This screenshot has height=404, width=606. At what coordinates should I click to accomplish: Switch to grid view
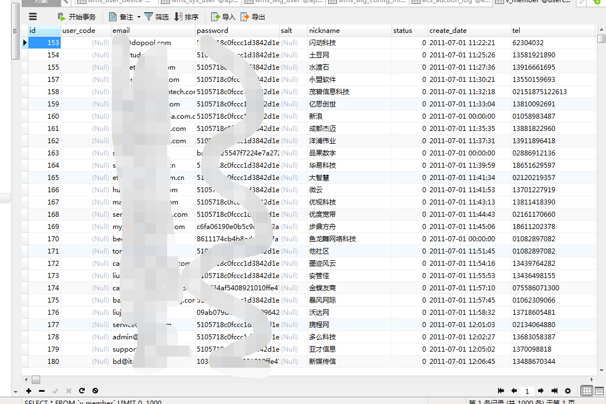click(x=587, y=391)
